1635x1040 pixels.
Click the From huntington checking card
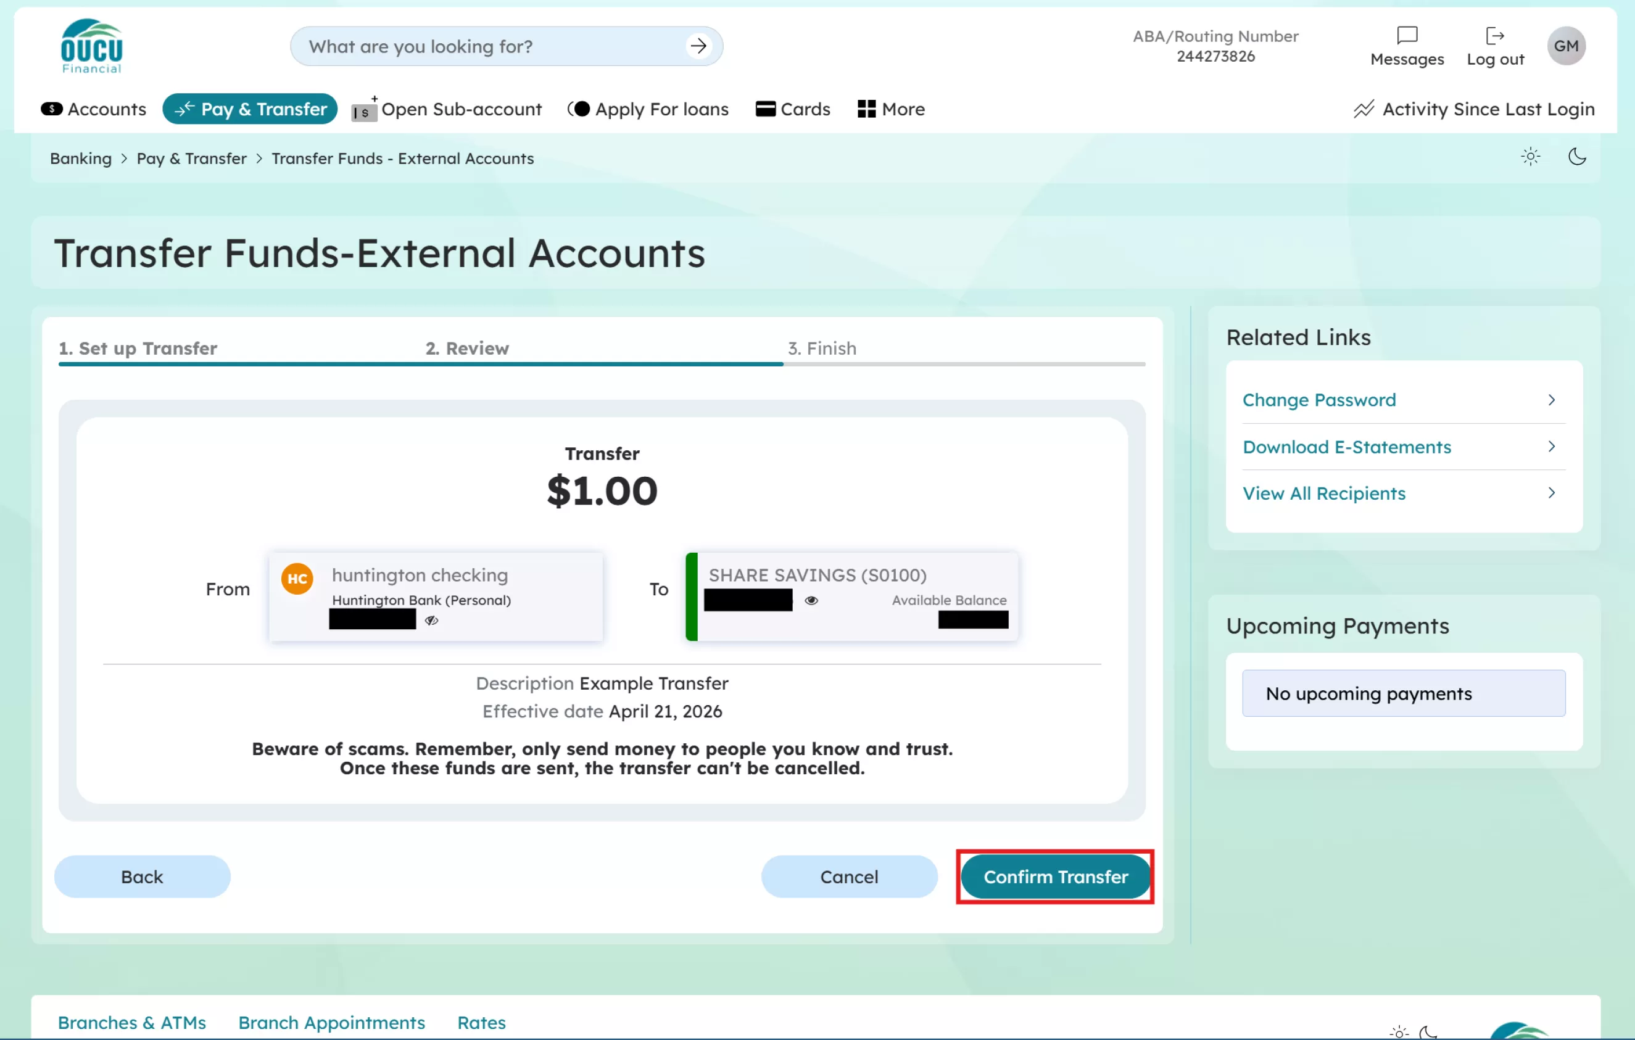436,596
